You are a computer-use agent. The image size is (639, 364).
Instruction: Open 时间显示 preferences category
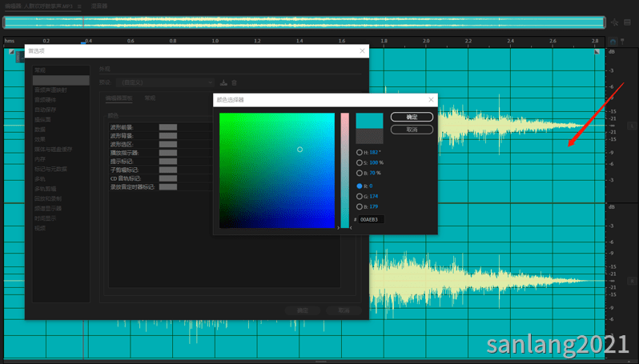click(45, 218)
